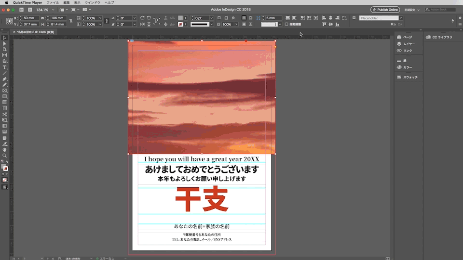Select the Zoom tool

4,156
